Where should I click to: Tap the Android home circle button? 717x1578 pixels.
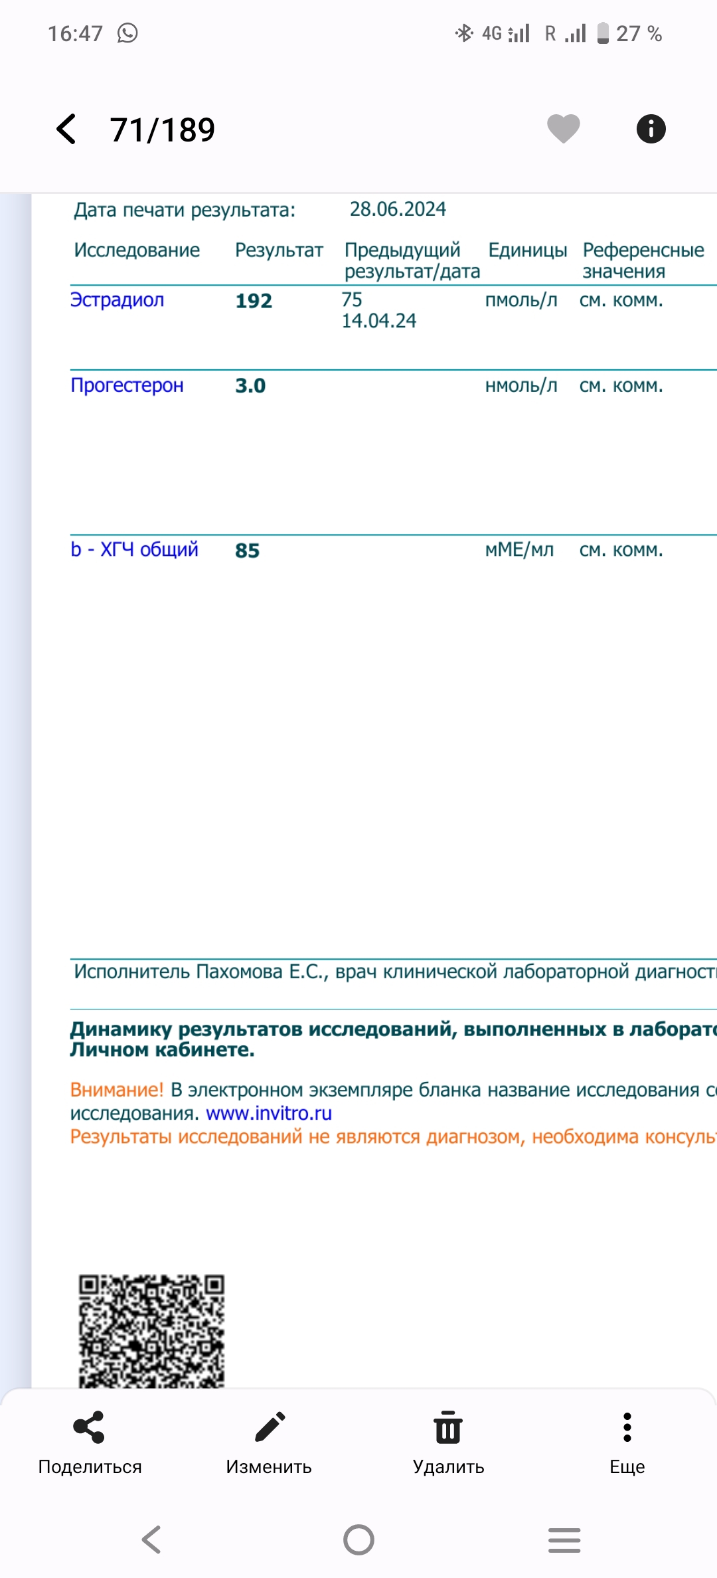point(358,1539)
